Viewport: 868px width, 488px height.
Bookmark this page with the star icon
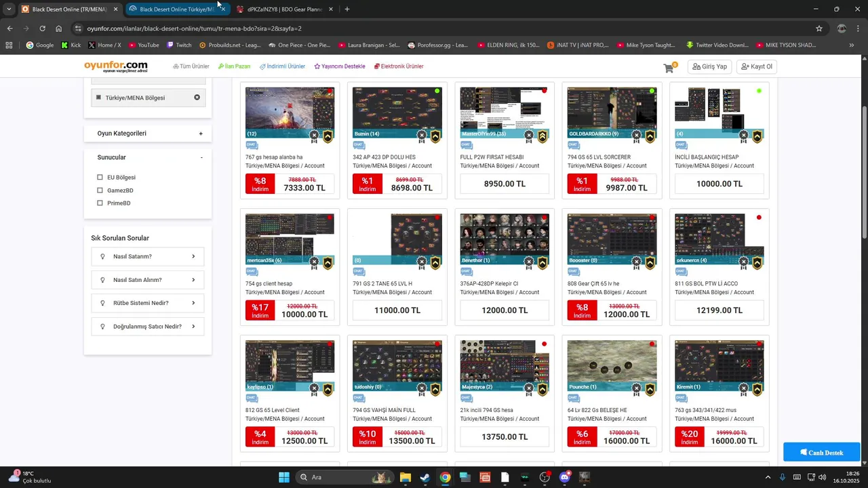(819, 28)
